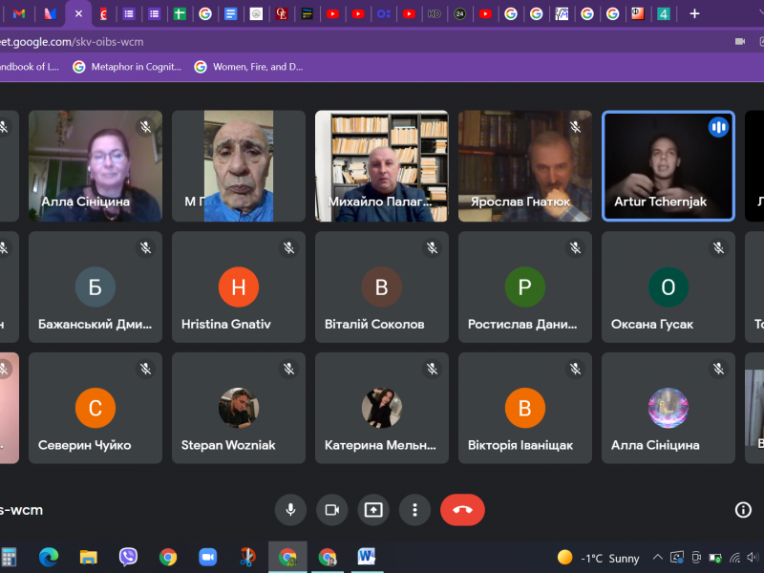Launch Zoom from the taskbar
This screenshot has height=573, width=764.
click(207, 557)
